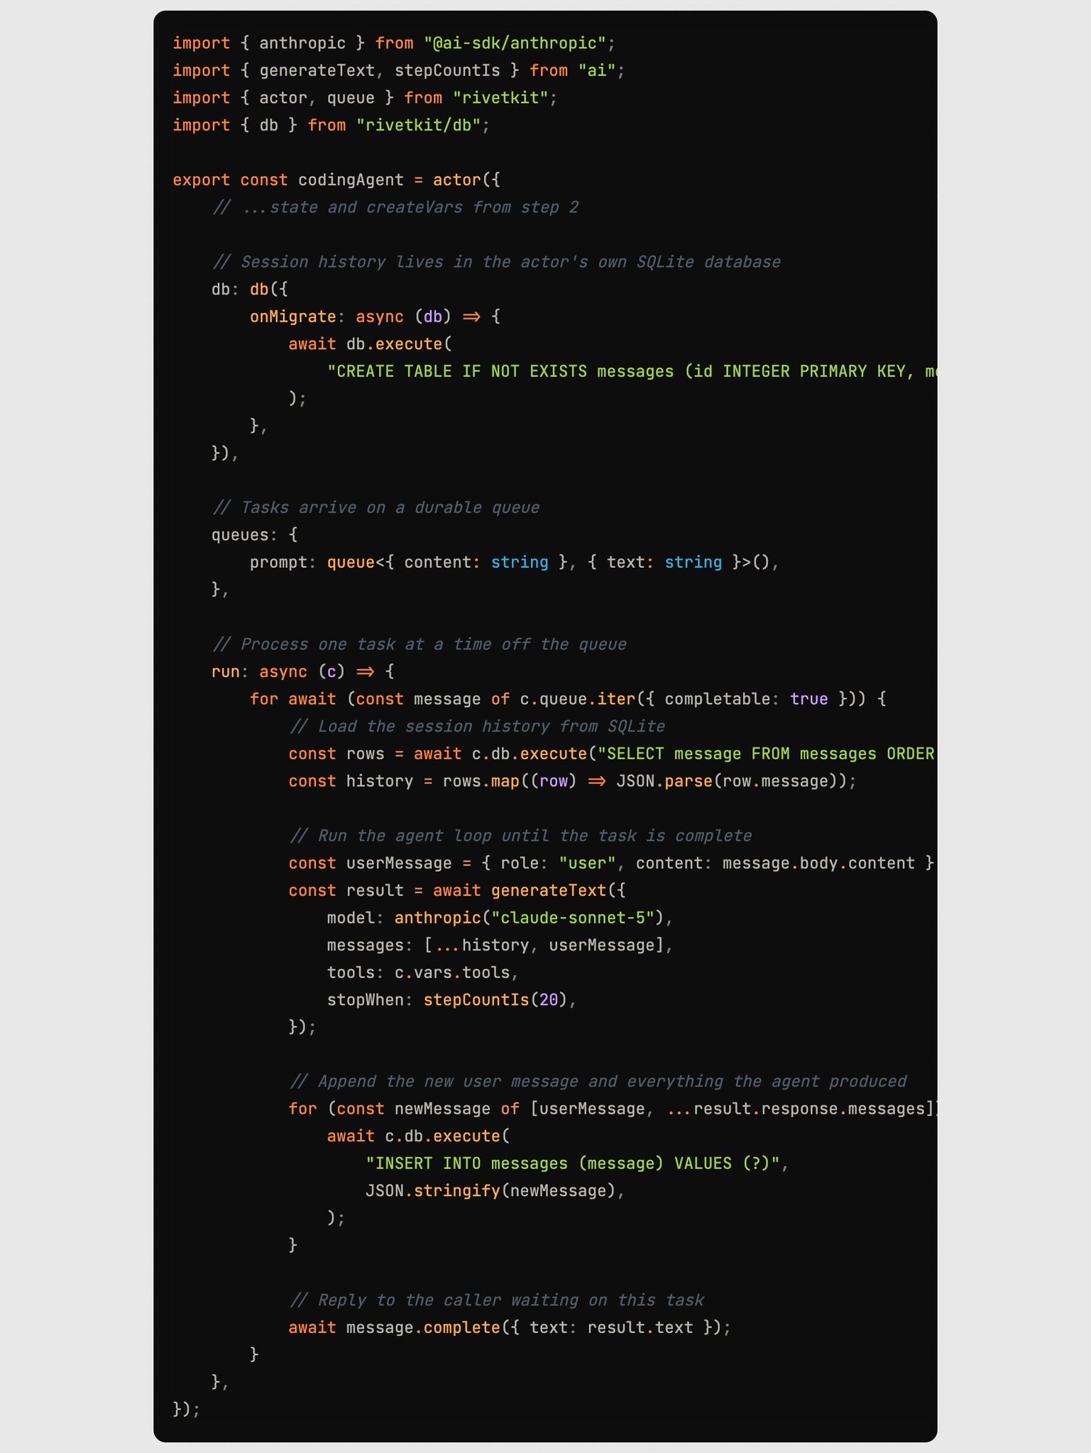Screen dimensions: 1091x1453
Task: Click the generateText function call
Action: point(549,890)
